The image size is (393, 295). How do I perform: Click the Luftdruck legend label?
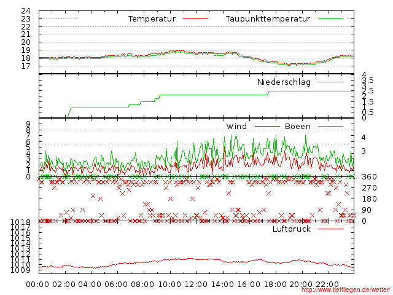pos(292,229)
